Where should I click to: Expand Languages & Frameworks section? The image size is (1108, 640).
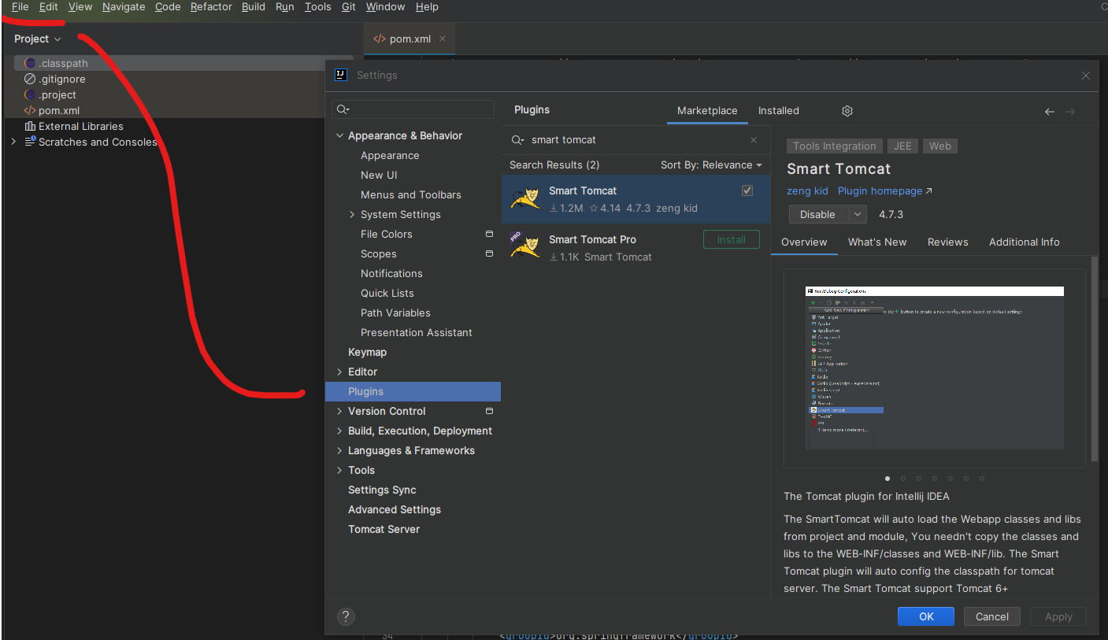[x=340, y=450]
